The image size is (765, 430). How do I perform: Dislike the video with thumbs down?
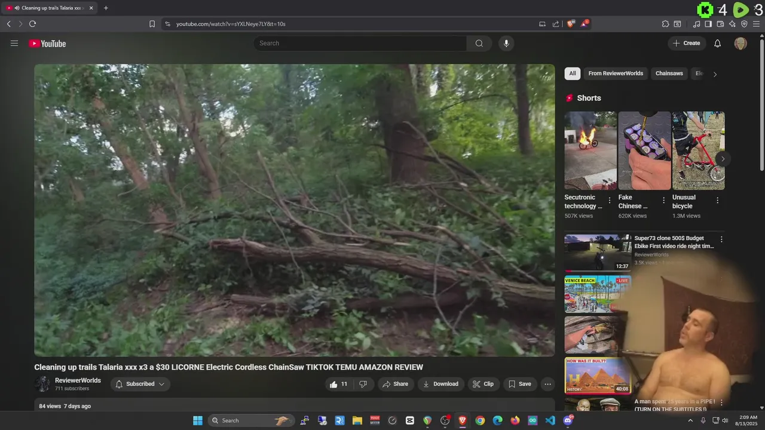tap(363, 384)
